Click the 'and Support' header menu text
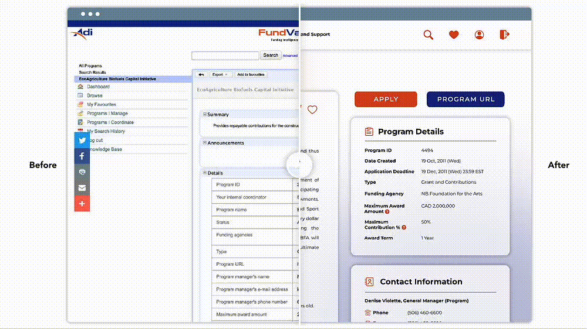Viewport: 587px width, 329px height. (x=315, y=35)
